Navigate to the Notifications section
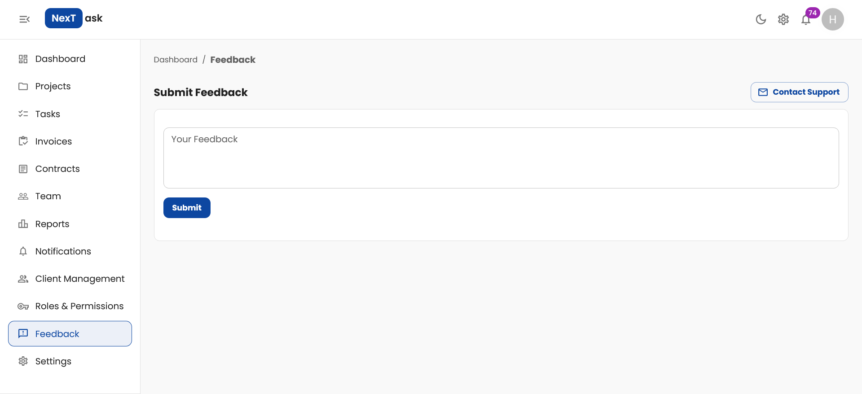862x394 pixels. pyautogui.click(x=63, y=251)
